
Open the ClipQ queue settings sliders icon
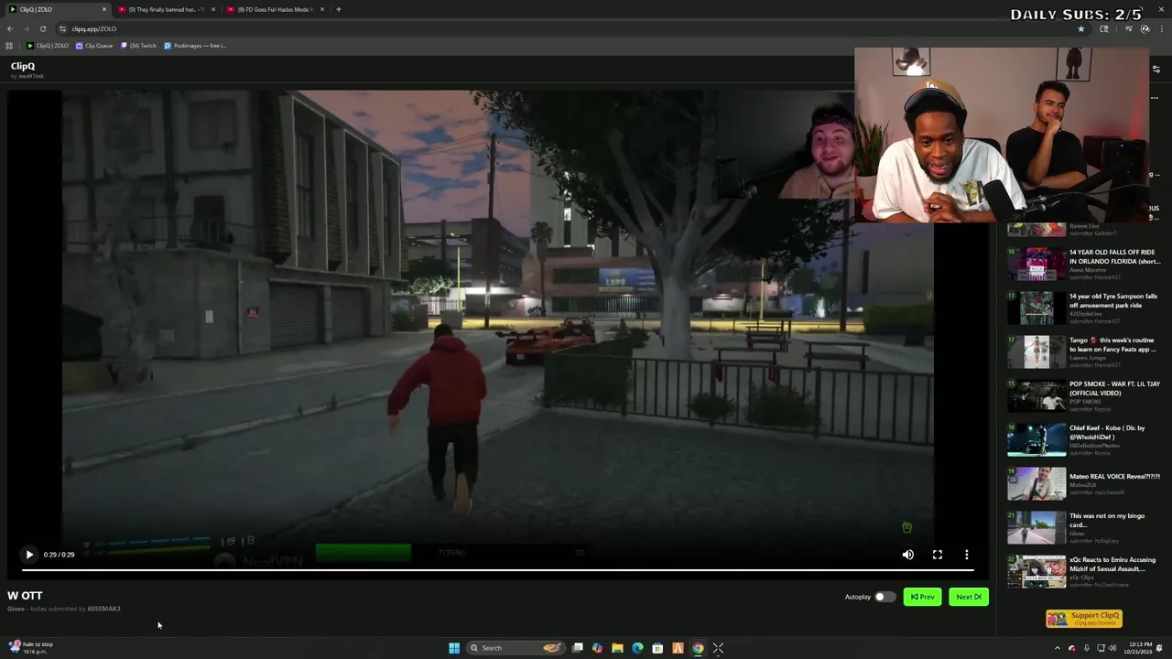(x=1156, y=69)
